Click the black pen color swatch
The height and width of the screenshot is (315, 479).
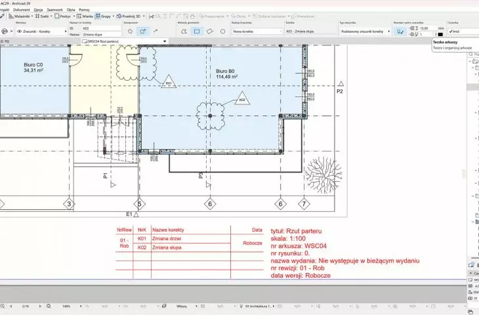pyautogui.click(x=440, y=35)
